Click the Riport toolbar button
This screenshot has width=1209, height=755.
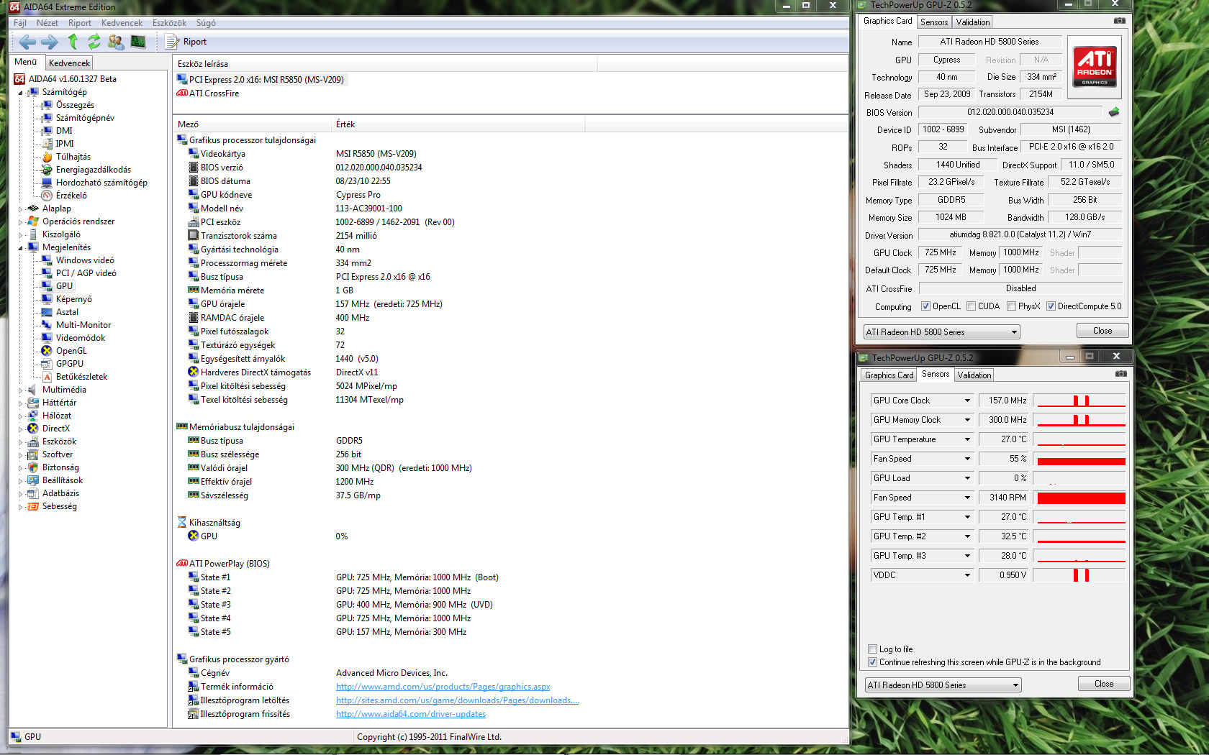pyautogui.click(x=186, y=42)
